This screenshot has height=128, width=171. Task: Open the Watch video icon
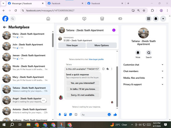pyautogui.click(x=84, y=19)
